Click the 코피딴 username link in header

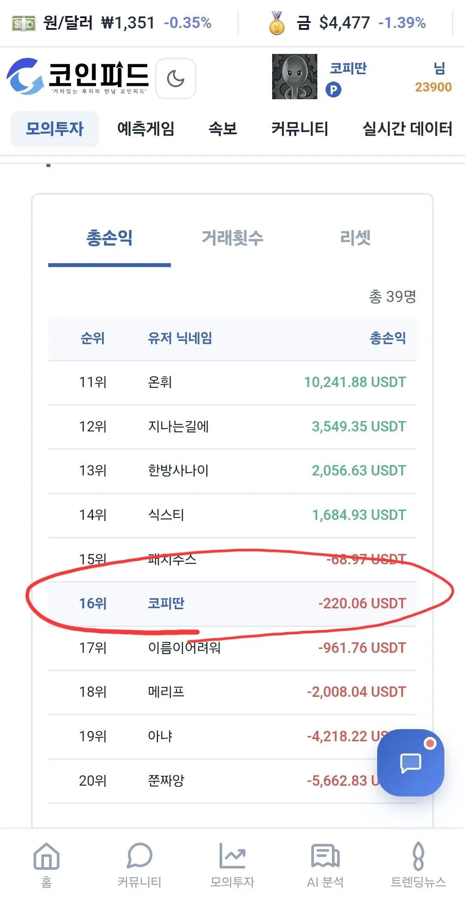pyautogui.click(x=348, y=68)
